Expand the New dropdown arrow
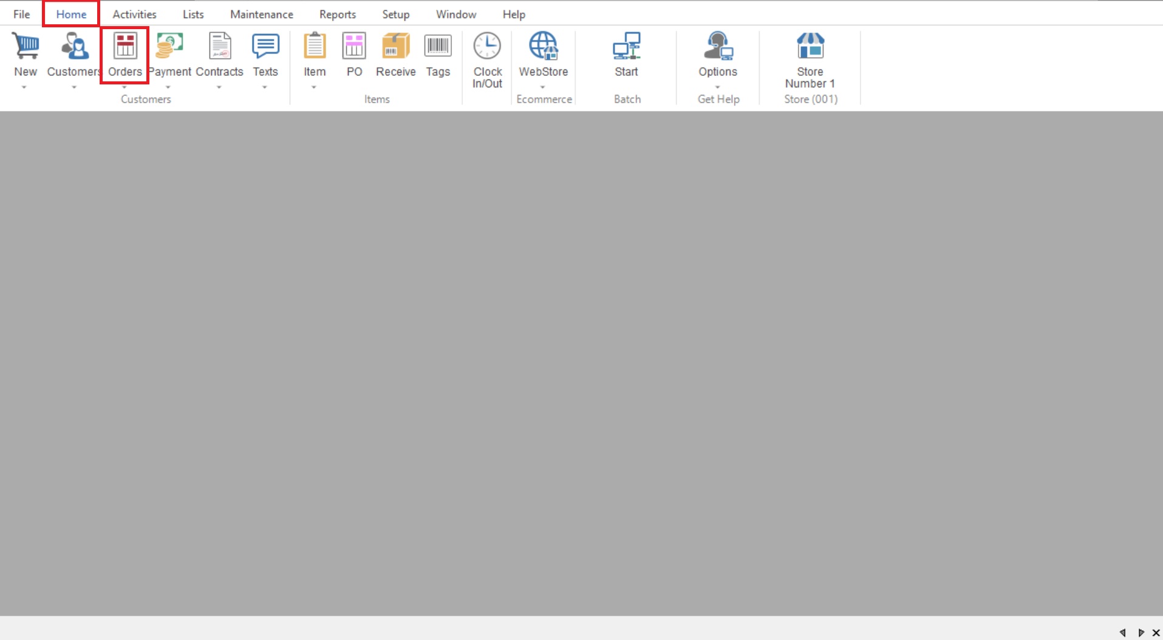The image size is (1163, 640). 24,87
